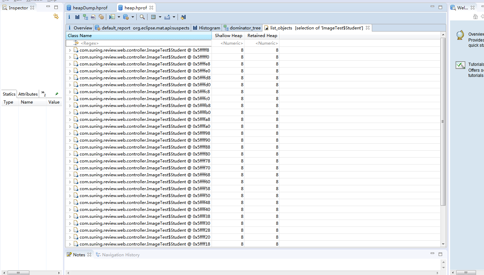Click the Type column header in Inspector
Viewport: 484px width, 275px height.
pyautogui.click(x=10, y=102)
